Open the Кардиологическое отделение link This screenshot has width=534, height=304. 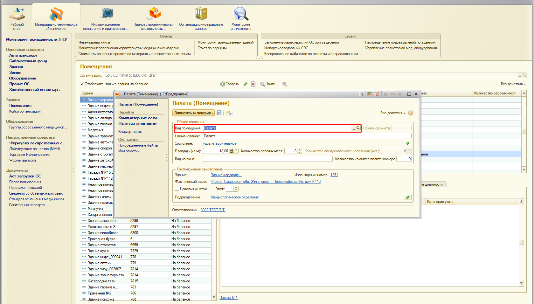click(235, 197)
